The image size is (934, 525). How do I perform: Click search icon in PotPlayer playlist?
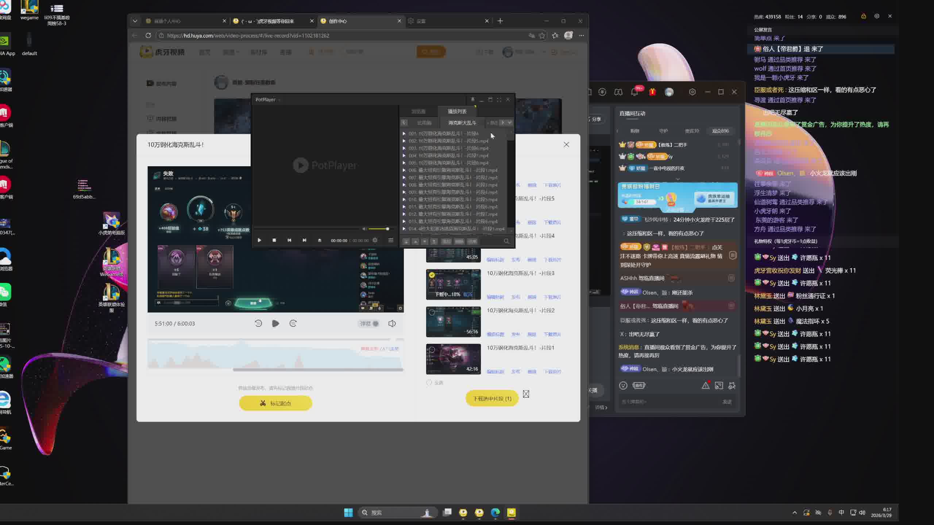[506, 241]
